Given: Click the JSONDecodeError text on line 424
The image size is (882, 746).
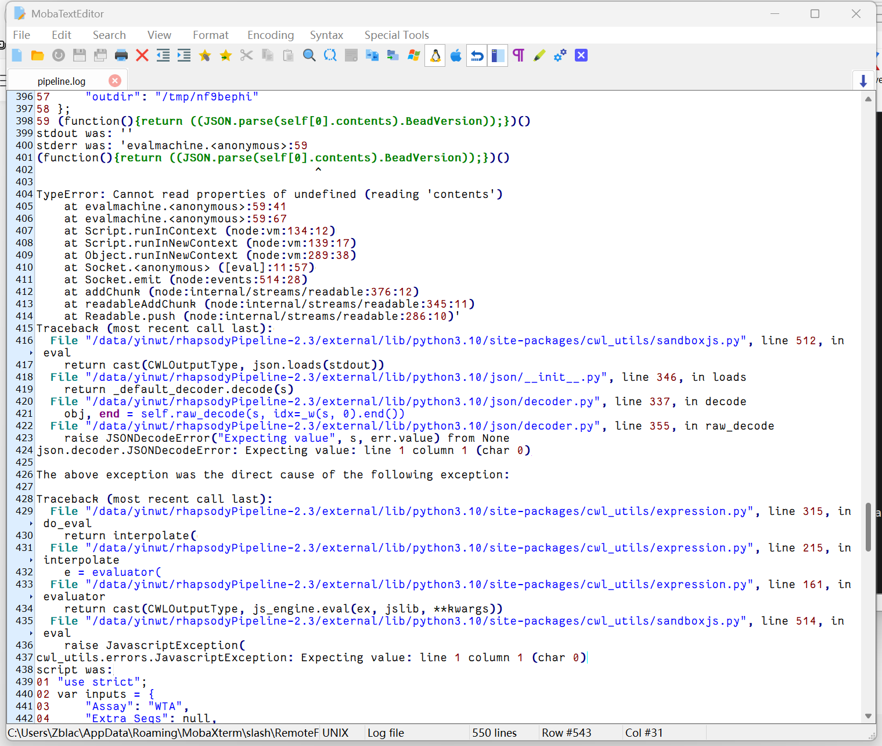Looking at the screenshot, I should [x=179, y=450].
